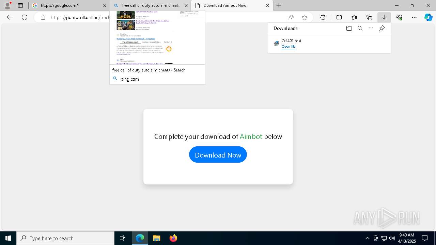Screen dimensions: 436x245
Task: Click the 7z2401.msi file name
Action: pos(291,41)
